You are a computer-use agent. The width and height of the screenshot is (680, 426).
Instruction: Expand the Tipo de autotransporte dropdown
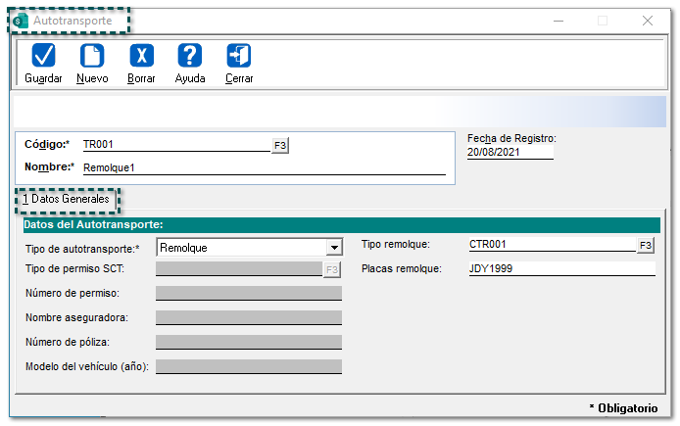334,248
